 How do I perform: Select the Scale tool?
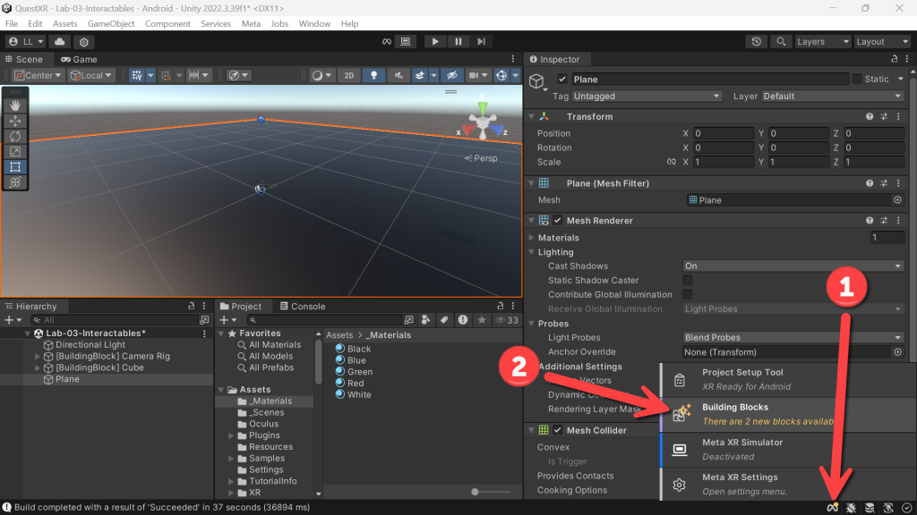coord(15,151)
